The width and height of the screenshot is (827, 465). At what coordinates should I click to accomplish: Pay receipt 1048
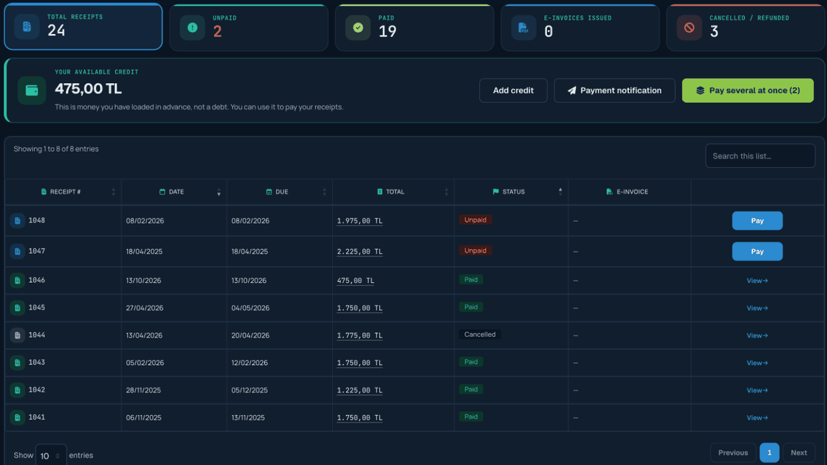click(x=757, y=221)
